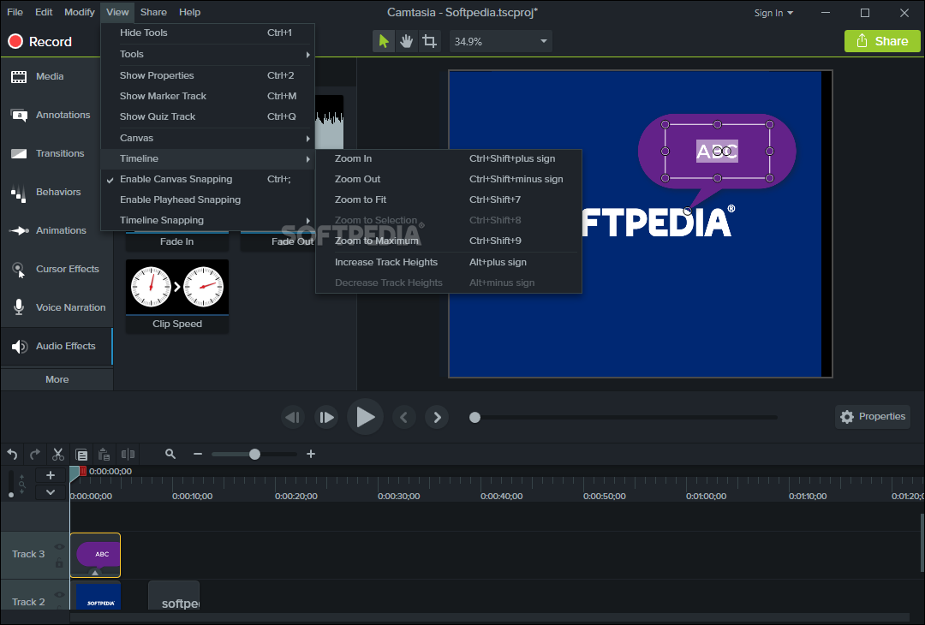Open the Sign In dropdown
This screenshot has width=925, height=625.
pos(773,13)
